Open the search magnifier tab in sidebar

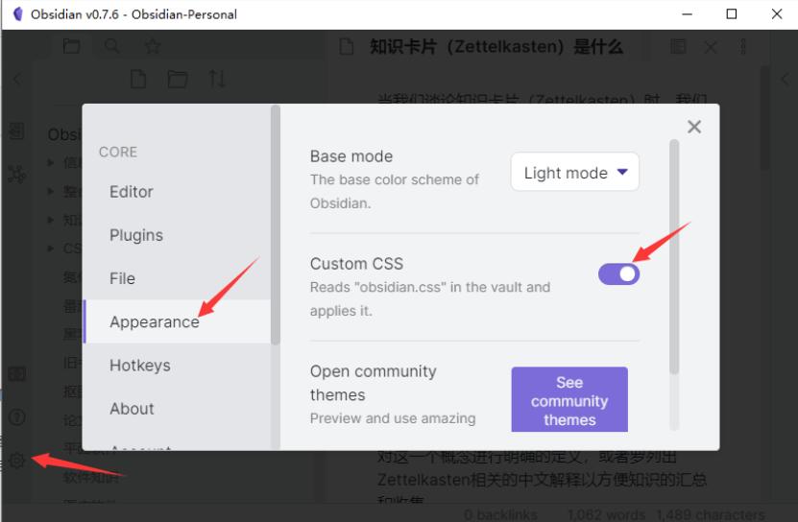tap(112, 46)
